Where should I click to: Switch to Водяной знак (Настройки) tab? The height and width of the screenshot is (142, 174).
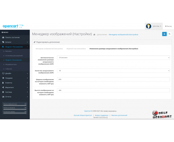click(x=76, y=49)
